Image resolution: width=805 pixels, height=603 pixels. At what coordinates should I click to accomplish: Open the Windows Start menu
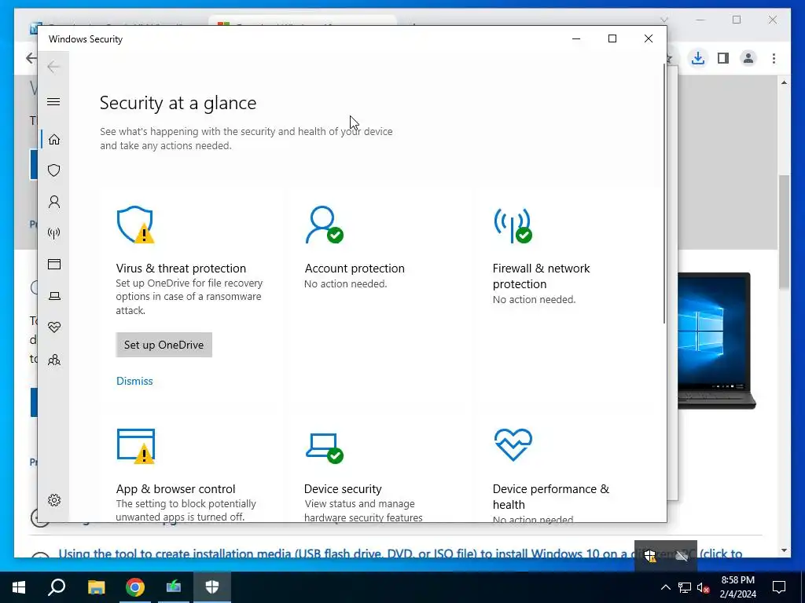point(19,587)
